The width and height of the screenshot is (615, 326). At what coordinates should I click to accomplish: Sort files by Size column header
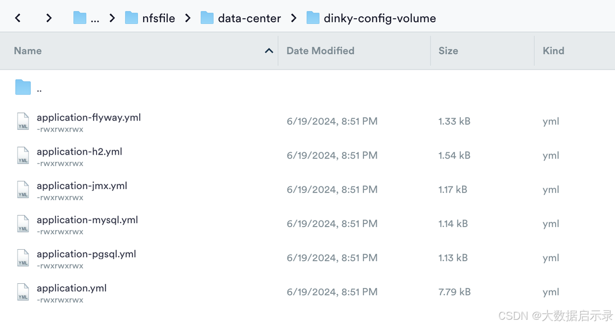448,51
